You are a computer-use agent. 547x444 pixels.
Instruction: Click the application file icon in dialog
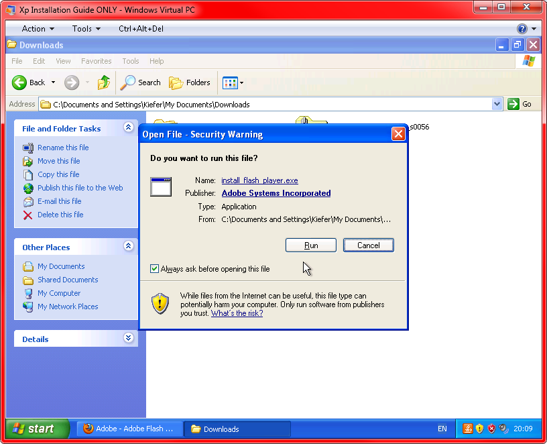tap(161, 186)
